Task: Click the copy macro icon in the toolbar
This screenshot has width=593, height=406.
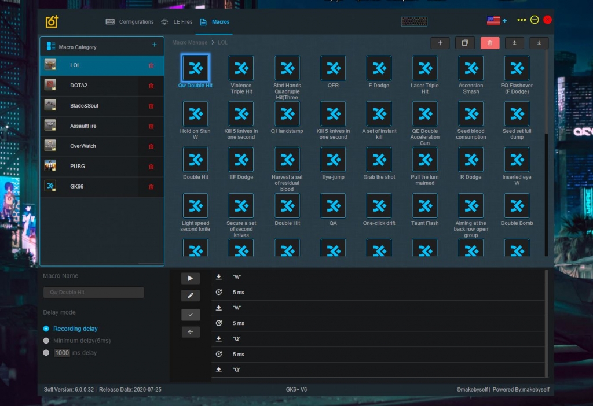Action: [x=464, y=43]
